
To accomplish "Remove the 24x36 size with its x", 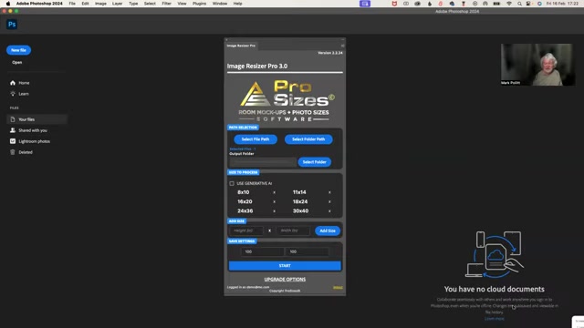I will tap(275, 211).
